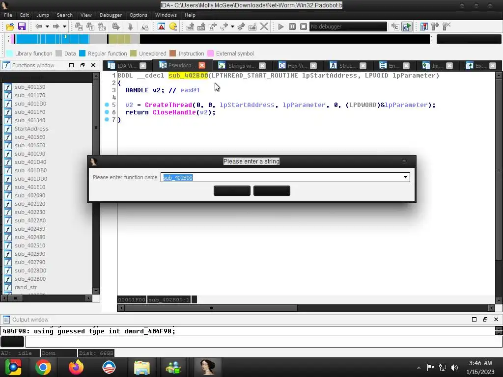Toggle breakpoint dot on pseudocode line 6
This screenshot has height=377, width=503.
click(x=107, y=112)
